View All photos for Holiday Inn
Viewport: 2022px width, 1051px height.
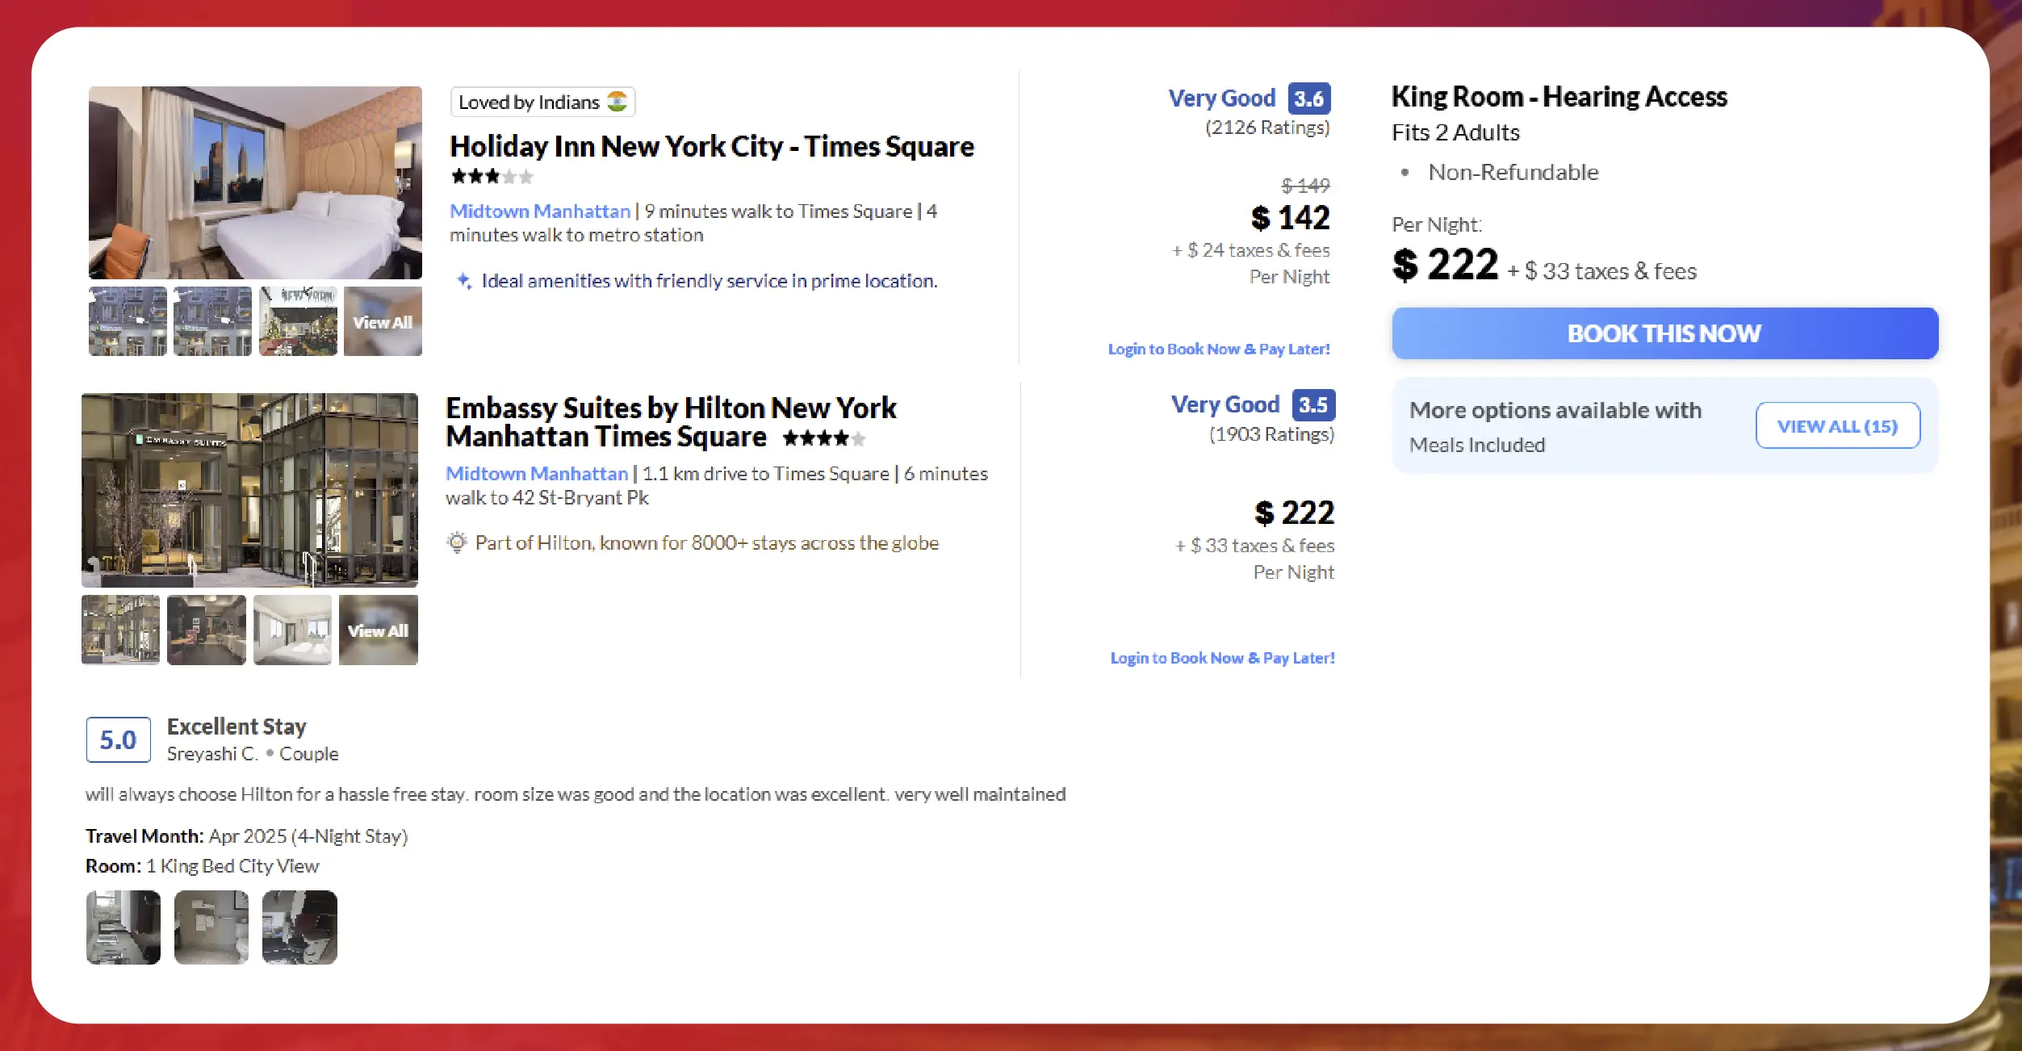[383, 321]
